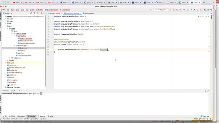Image resolution: width=219 pixels, height=123 pixels.
Task: Expand the services package
Action: (14, 53)
